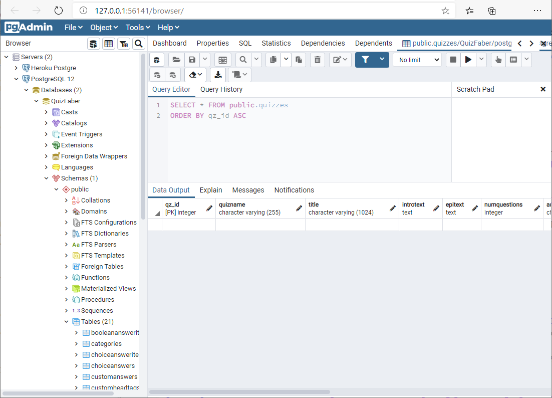
Task: Click the Open File folder icon
Action: pyautogui.click(x=176, y=60)
